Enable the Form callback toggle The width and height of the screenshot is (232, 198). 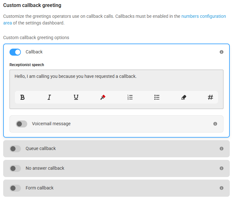[x=15, y=188]
